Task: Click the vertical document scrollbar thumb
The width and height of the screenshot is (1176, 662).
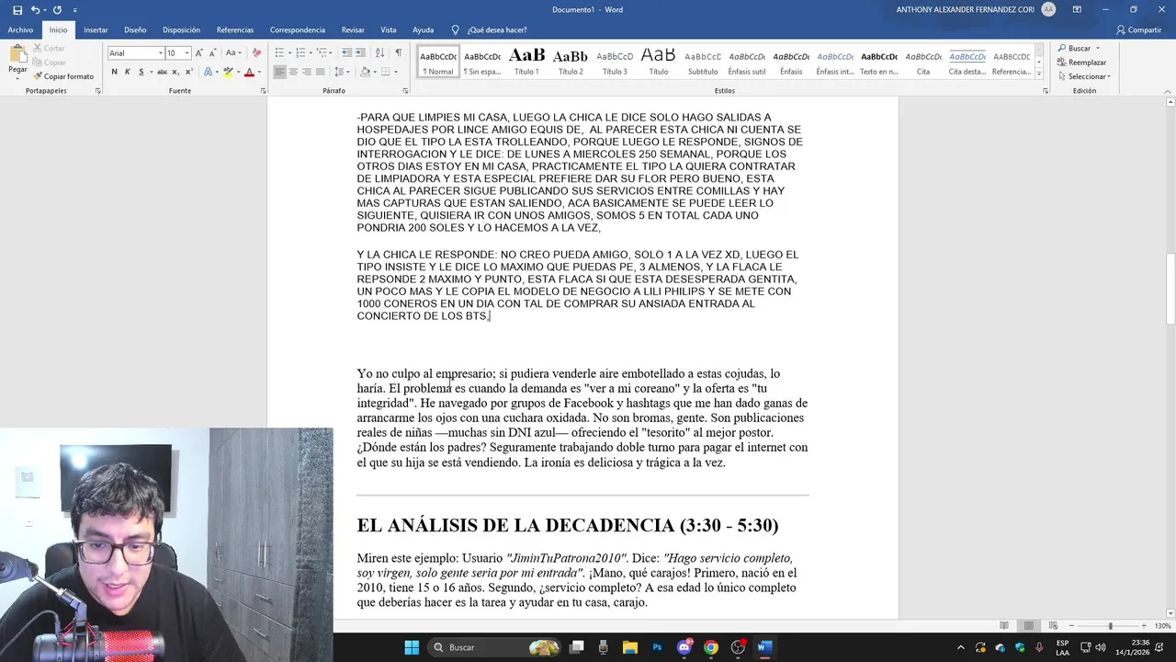Action: tap(1170, 289)
